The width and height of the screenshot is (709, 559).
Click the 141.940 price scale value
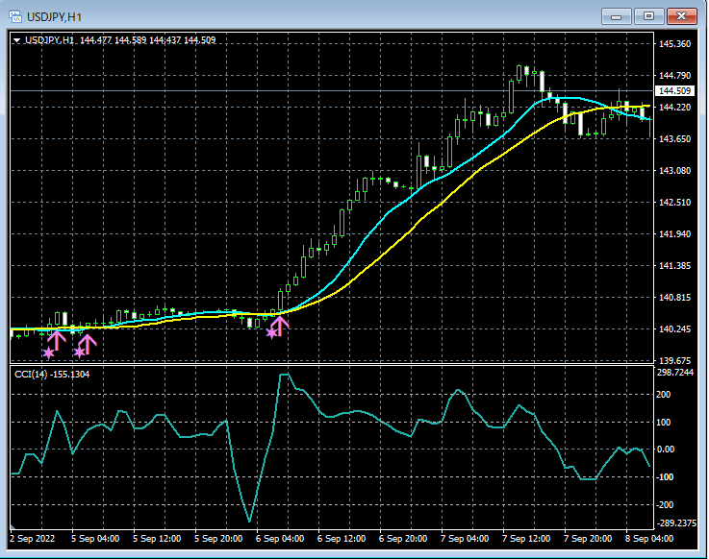[674, 233]
